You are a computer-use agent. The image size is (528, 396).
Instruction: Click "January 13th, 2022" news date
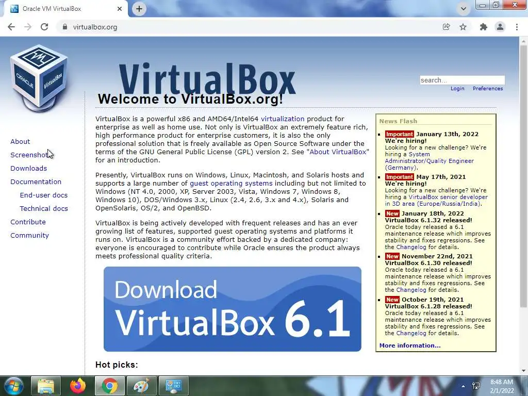[x=447, y=134]
